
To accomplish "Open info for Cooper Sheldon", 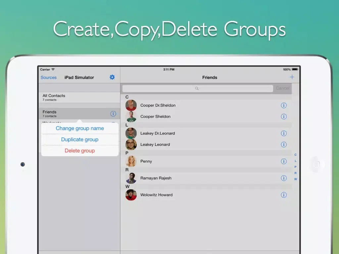I will [284, 117].
